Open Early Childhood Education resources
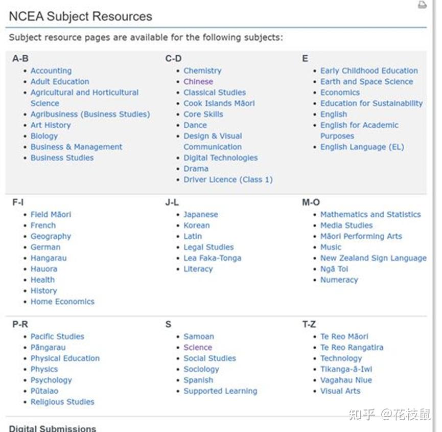Screen dimensions: 442x432 pyautogui.click(x=369, y=71)
